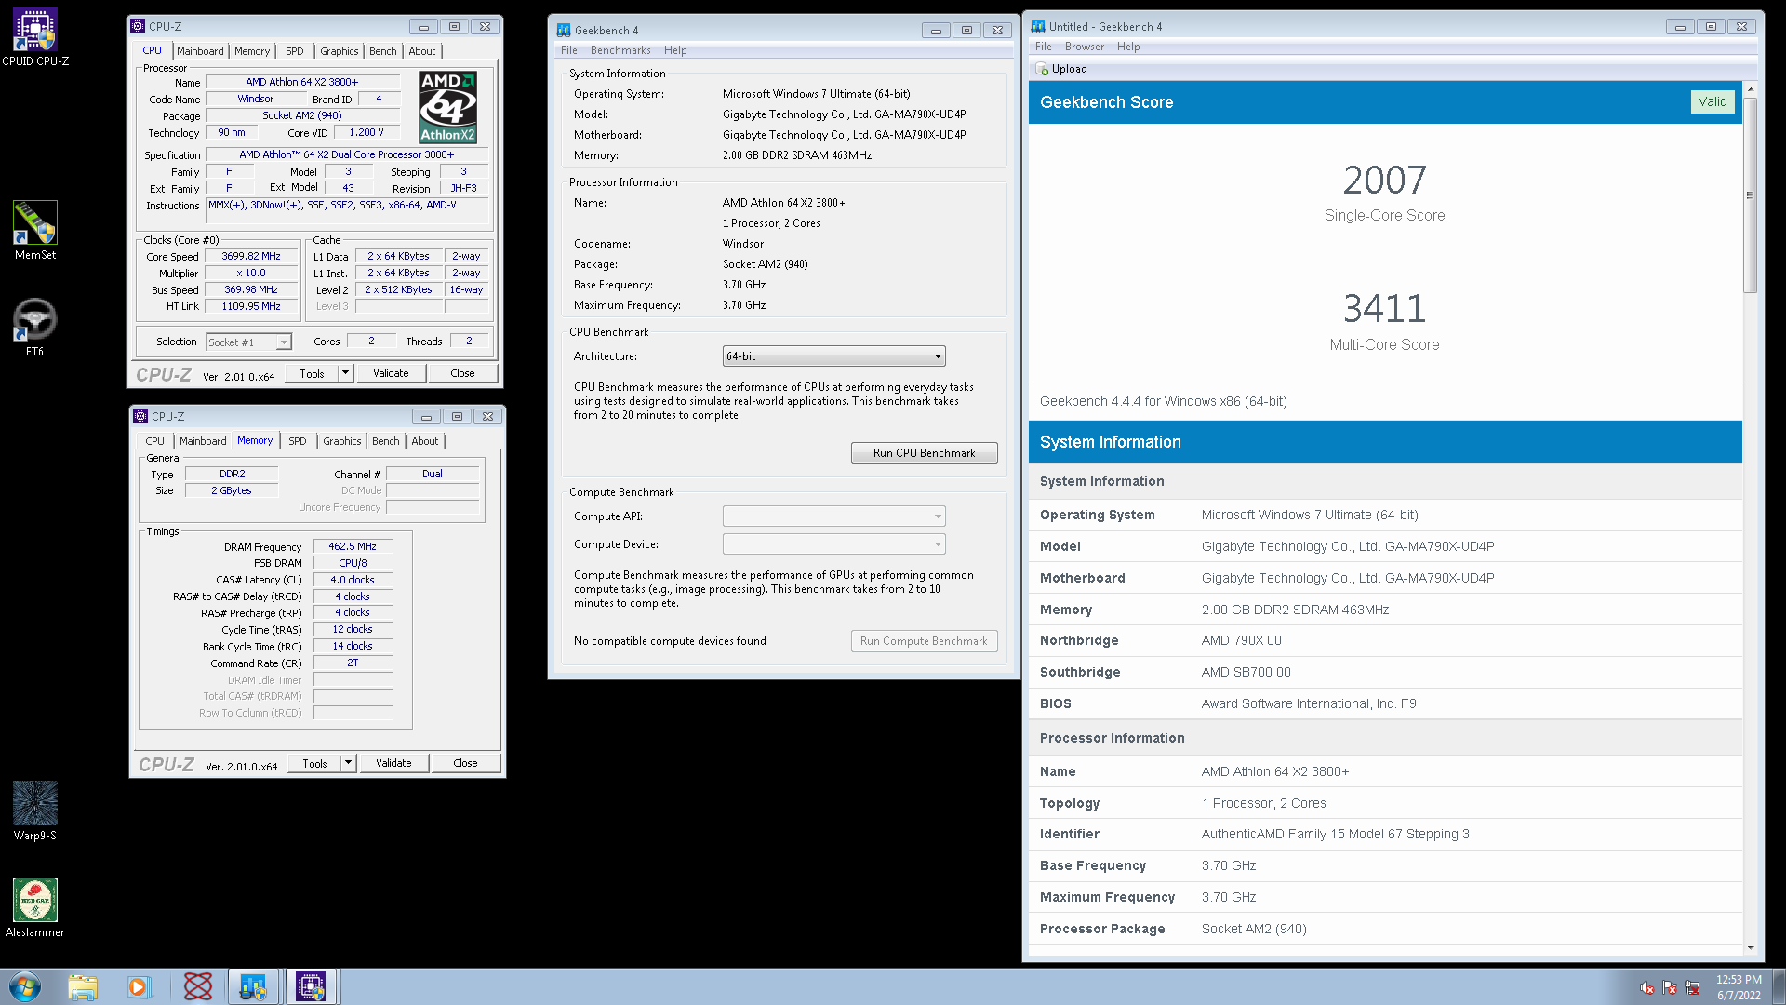Click the top CPU-Z window's title bar icon
Screen dimensions: 1786x1005
point(138,26)
